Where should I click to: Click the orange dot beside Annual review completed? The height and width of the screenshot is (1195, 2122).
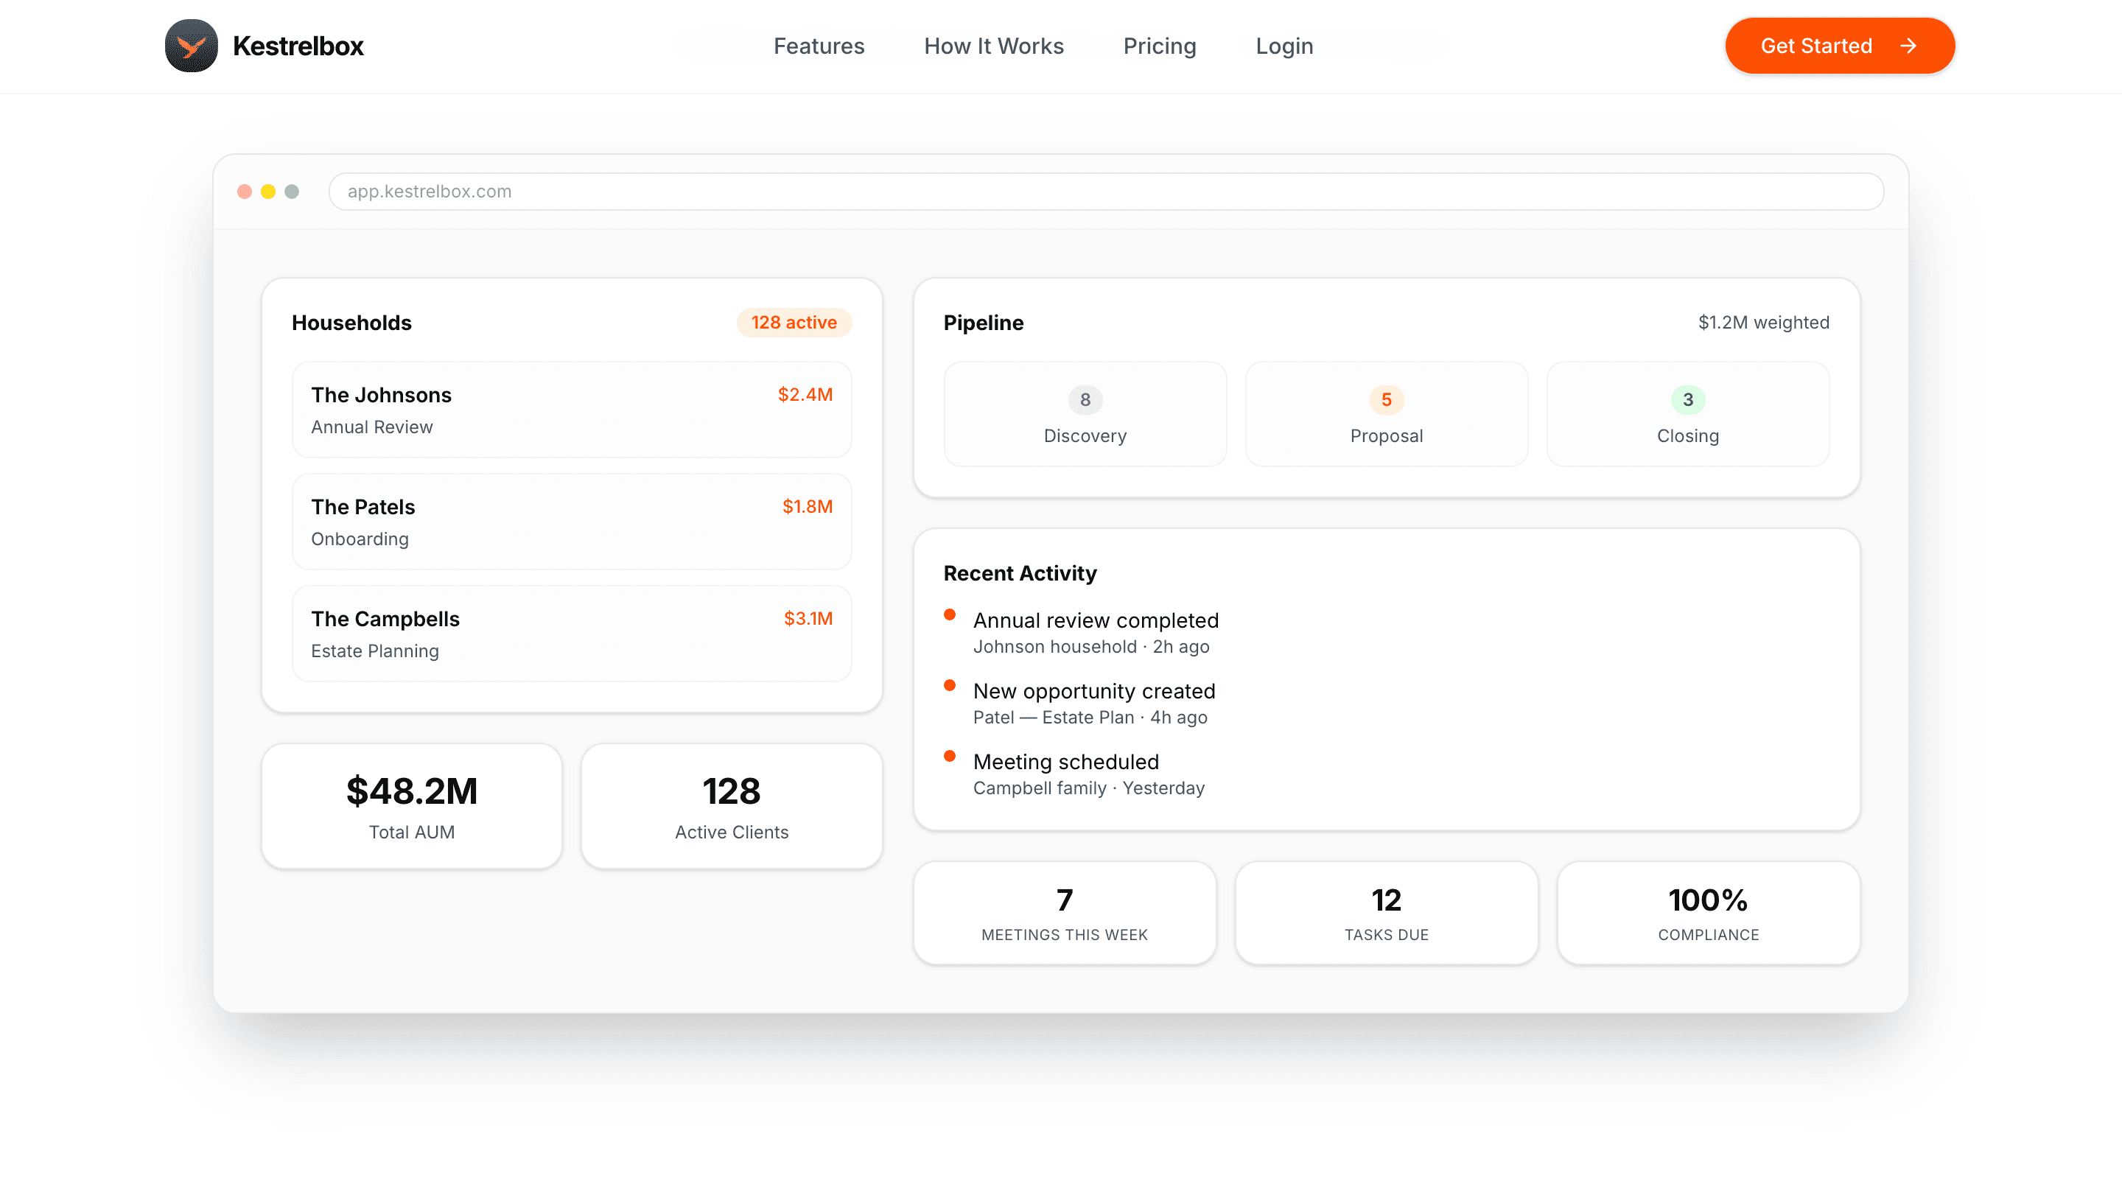click(951, 614)
